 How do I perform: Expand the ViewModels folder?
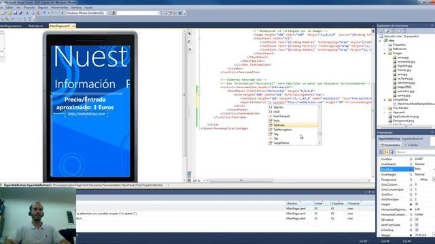pos(385,108)
